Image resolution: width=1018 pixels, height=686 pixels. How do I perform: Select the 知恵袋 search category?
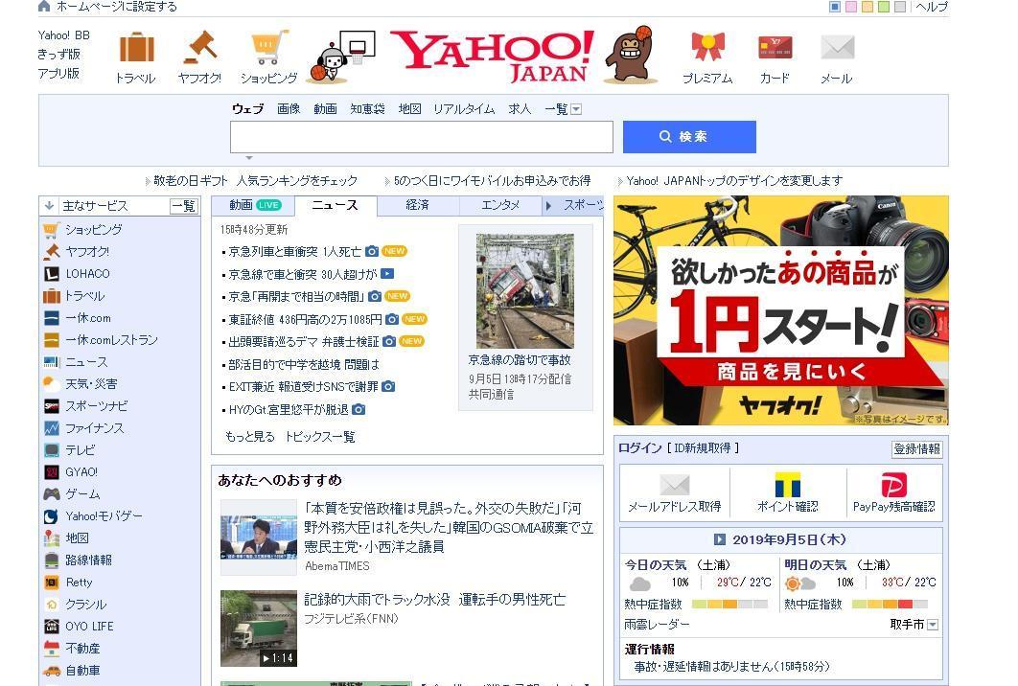click(367, 109)
